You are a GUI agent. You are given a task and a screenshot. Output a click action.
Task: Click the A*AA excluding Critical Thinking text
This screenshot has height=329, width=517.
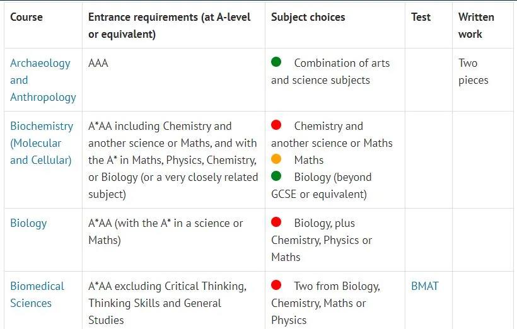[x=167, y=303]
